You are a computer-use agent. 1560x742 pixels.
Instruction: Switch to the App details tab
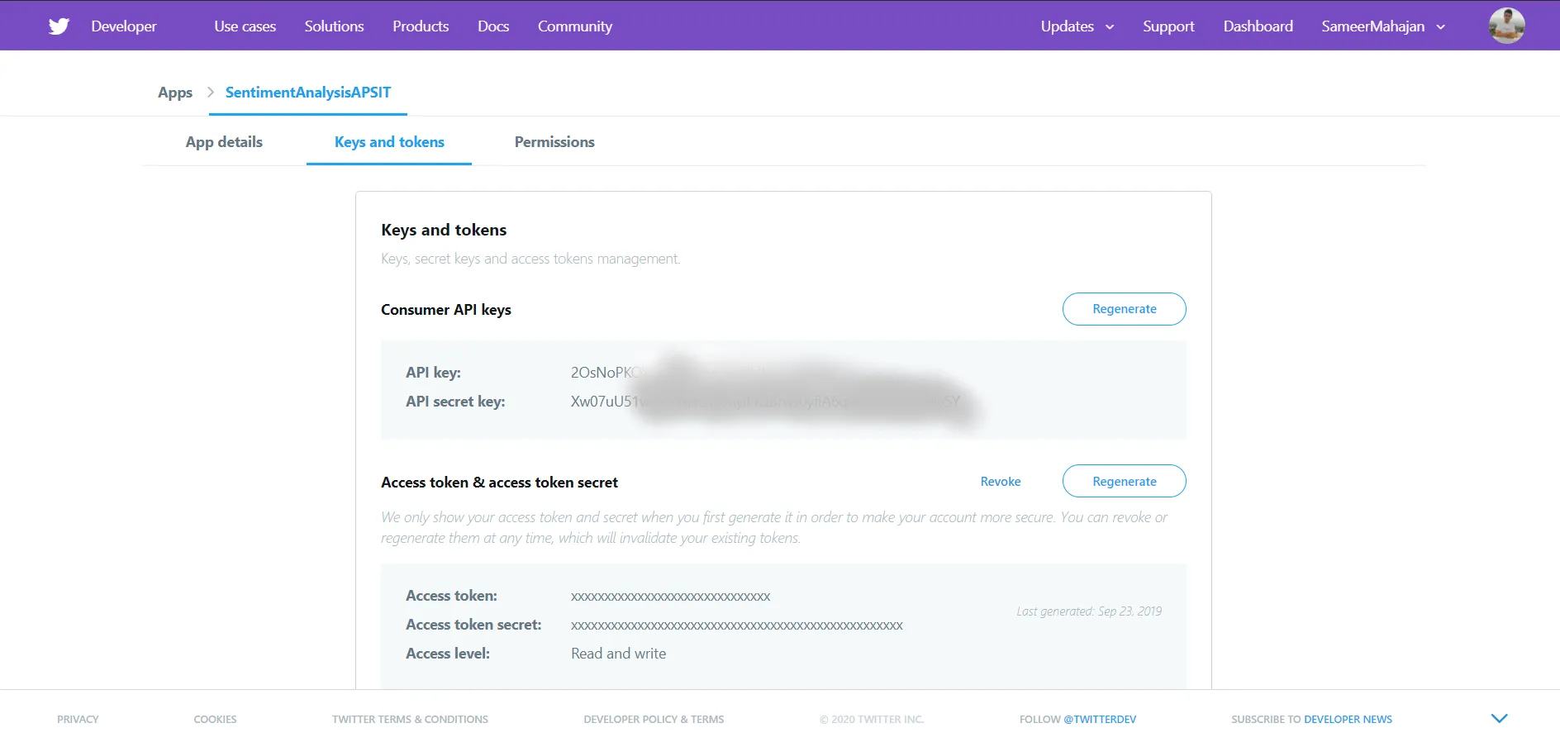(x=224, y=142)
